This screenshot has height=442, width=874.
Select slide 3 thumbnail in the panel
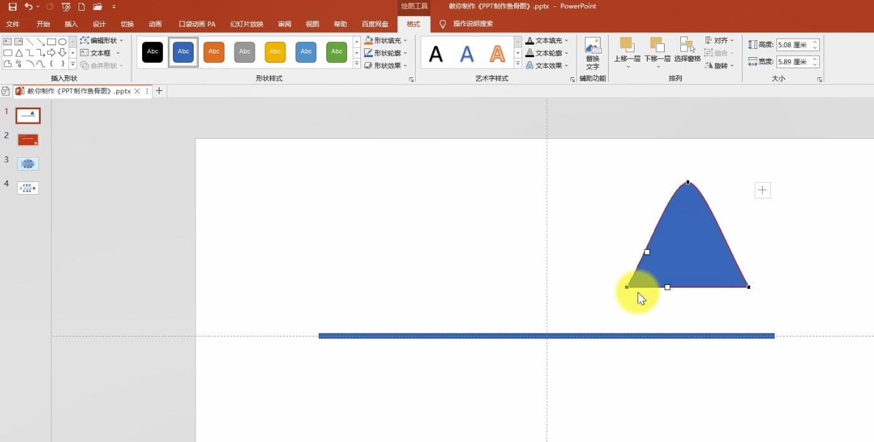tap(27, 163)
